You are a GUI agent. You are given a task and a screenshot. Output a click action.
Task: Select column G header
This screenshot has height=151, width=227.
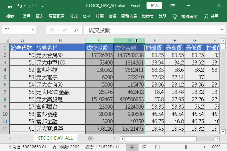195,40
